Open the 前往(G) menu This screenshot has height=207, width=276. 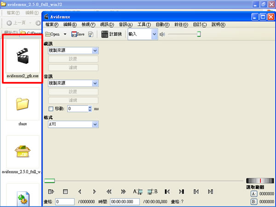pyautogui.click(x=181, y=24)
